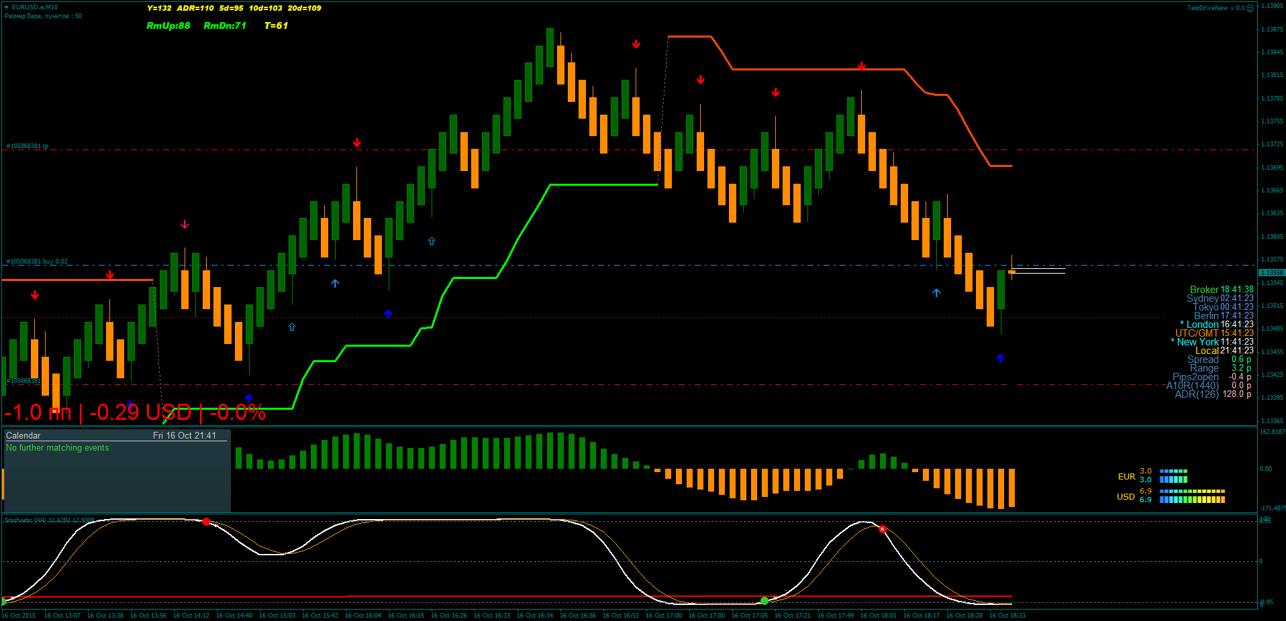The height and width of the screenshot is (621, 1286).
Task: Select the red cross marker on stochastic
Action: tap(883, 529)
